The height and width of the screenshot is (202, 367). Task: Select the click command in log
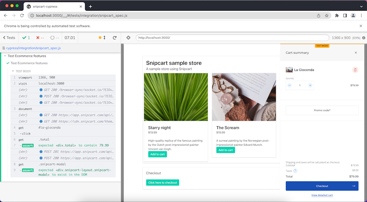(x=63, y=134)
